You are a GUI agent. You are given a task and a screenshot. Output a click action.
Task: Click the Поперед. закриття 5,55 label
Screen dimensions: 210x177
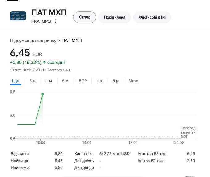tap(188, 132)
